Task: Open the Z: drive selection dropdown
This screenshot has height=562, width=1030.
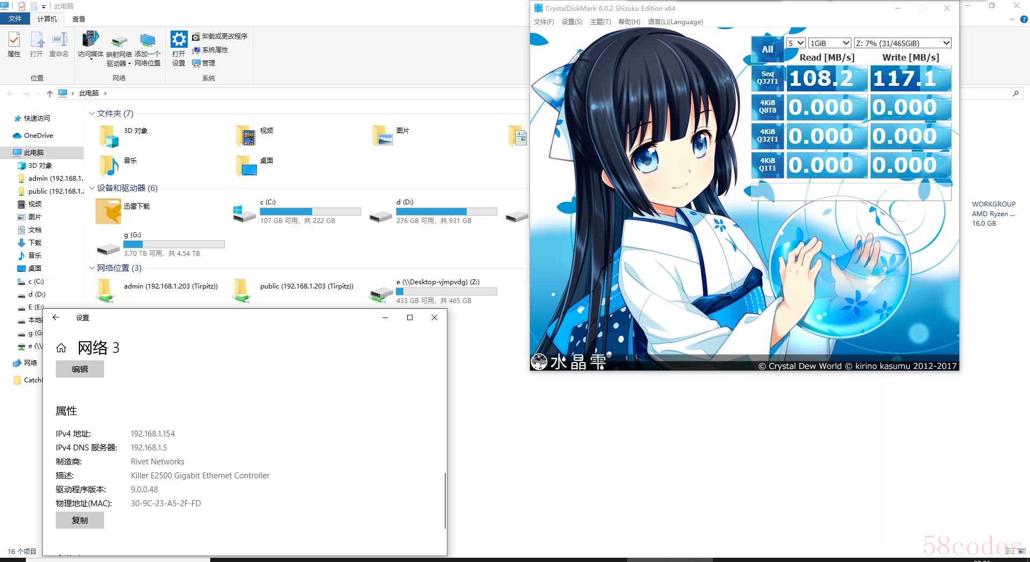Action: (902, 43)
